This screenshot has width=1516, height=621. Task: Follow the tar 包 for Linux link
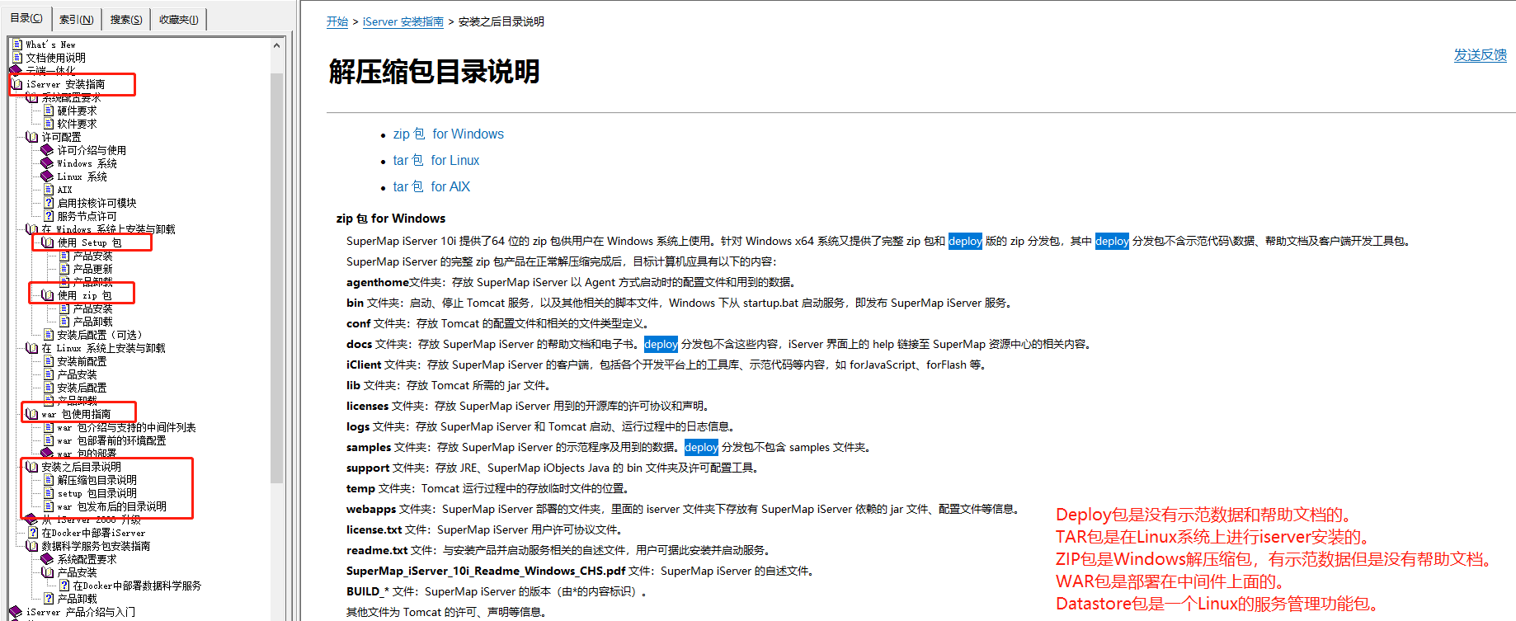[436, 160]
